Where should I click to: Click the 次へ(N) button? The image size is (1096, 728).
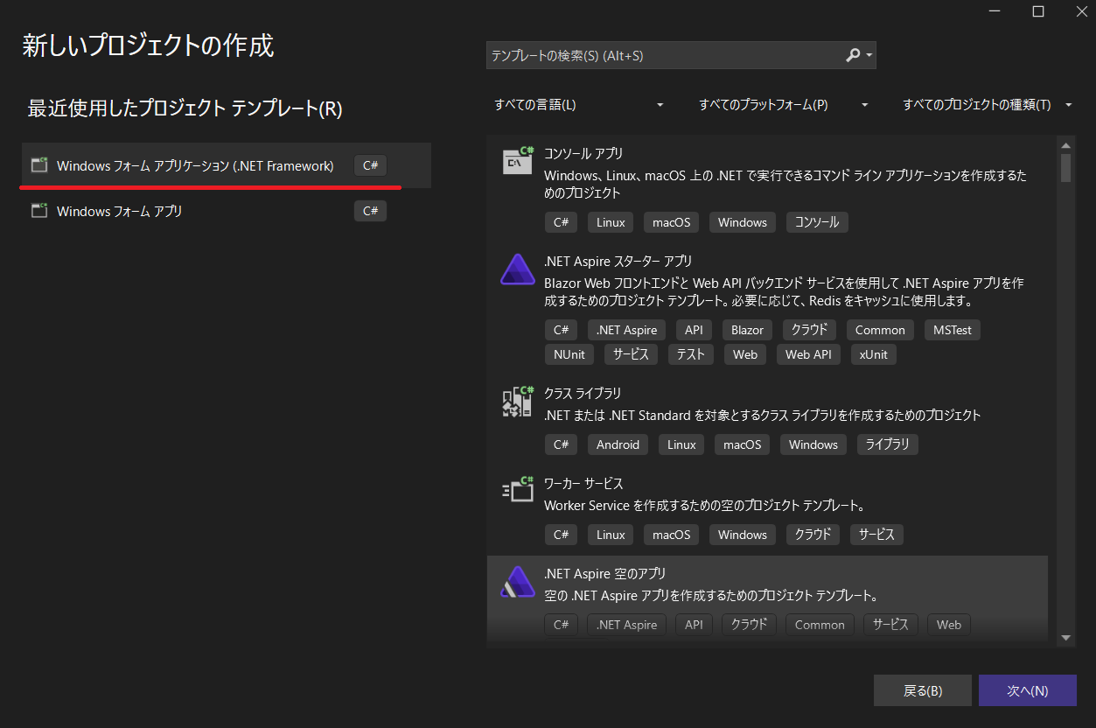point(1028,689)
